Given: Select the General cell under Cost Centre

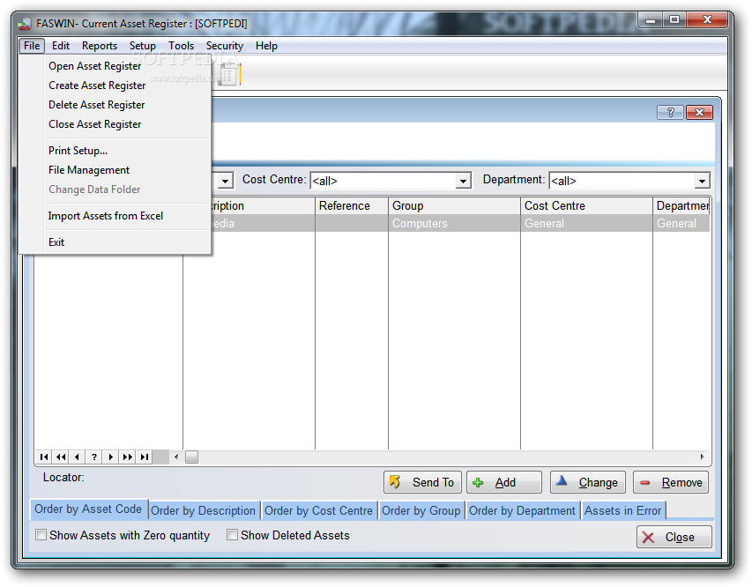Looking at the screenshot, I should coord(586,224).
